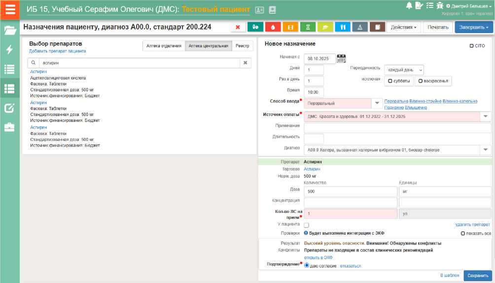The height and width of the screenshot is (283, 495).
Task: Click the red blood drop icon
Action: [x=273, y=27]
